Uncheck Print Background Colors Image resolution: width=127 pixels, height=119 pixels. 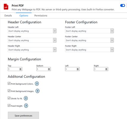click(9, 83)
